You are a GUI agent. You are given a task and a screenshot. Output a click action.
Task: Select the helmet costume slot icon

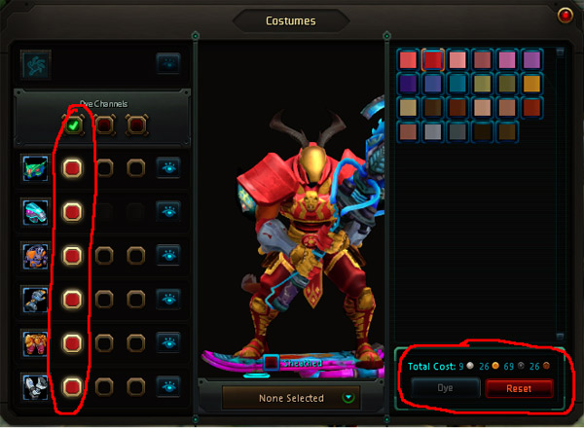pos(35,168)
